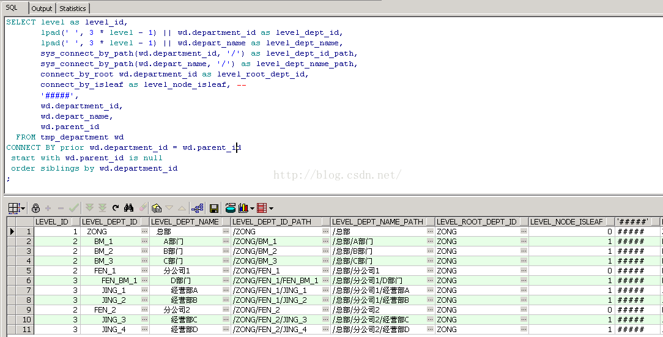Click the eraser clear record icon
Screen dimensions: 663x337
143,207
